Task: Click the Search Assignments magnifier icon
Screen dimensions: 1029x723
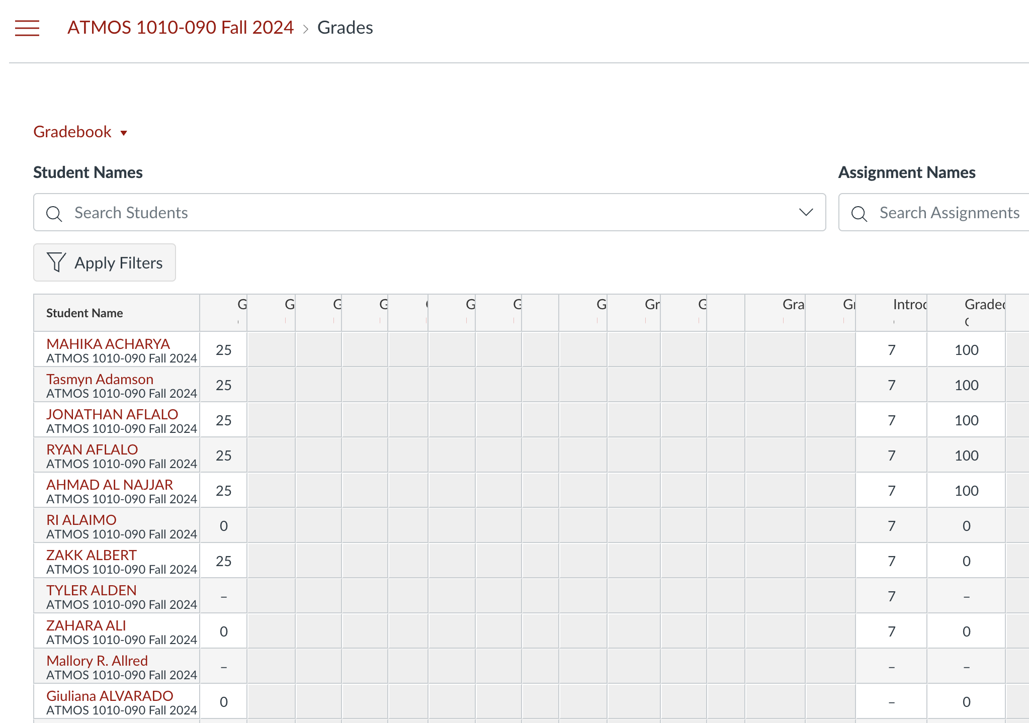Action: coord(859,213)
